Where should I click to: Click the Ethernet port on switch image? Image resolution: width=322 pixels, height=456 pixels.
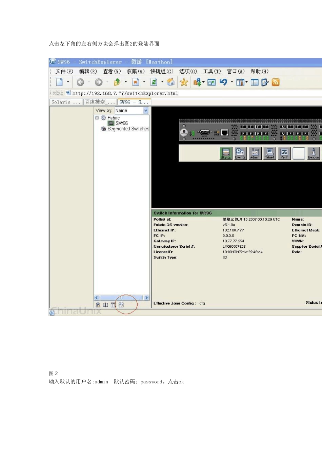click(x=224, y=133)
